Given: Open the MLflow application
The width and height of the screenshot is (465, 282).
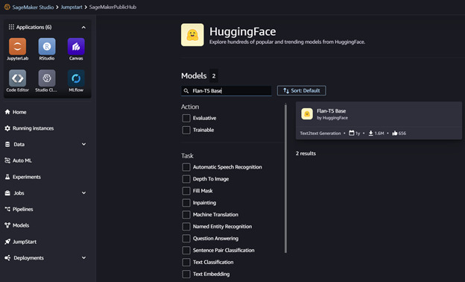Looking at the screenshot, I should (x=76, y=78).
